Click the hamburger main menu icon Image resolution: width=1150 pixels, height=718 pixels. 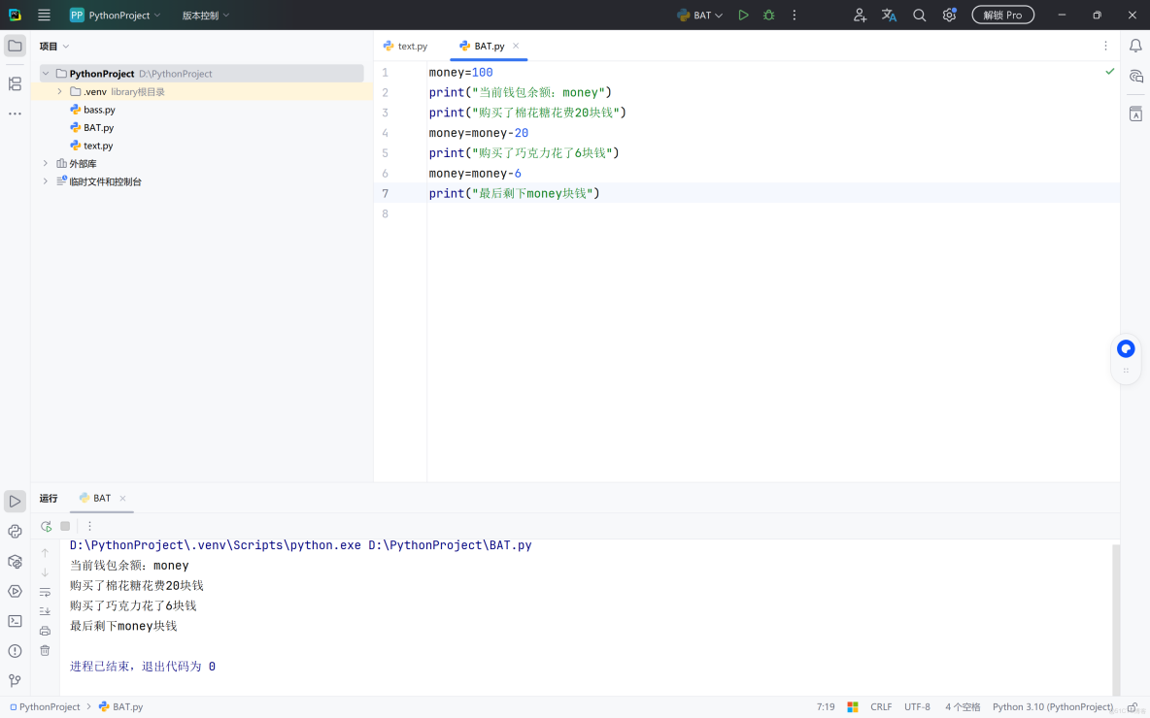tap(44, 15)
